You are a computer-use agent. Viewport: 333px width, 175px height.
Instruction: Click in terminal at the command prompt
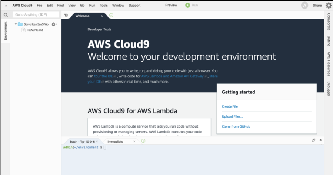(x=105, y=147)
